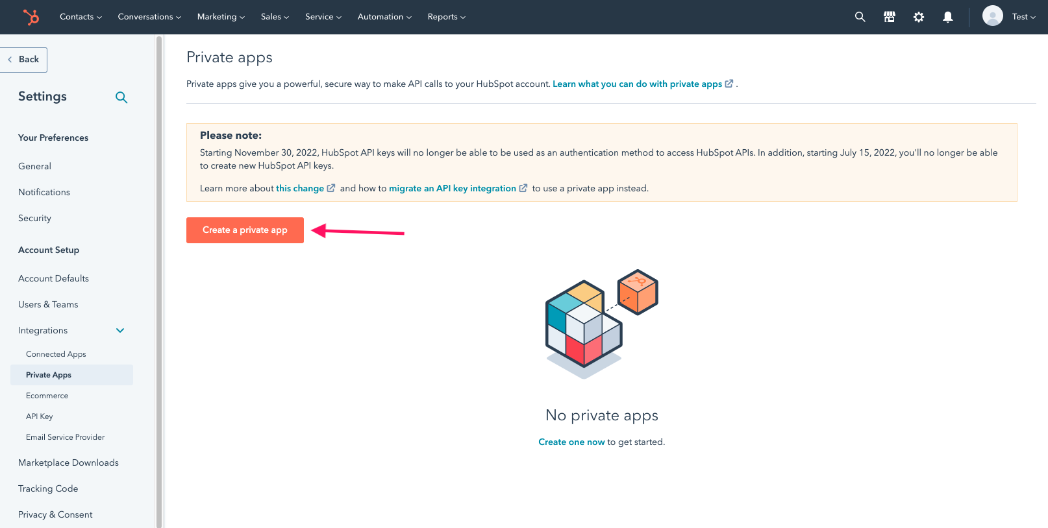Open the Conversations dropdown menu
Screen dimensions: 1048x528
149,17
